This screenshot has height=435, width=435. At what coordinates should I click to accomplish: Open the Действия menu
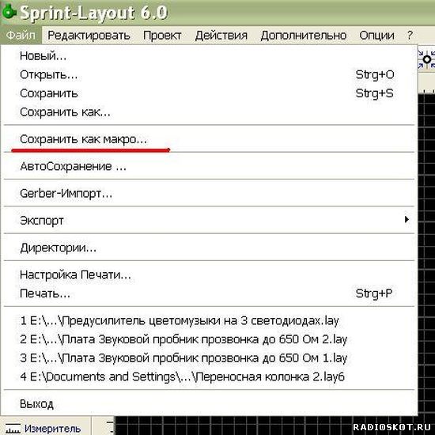pos(221,36)
